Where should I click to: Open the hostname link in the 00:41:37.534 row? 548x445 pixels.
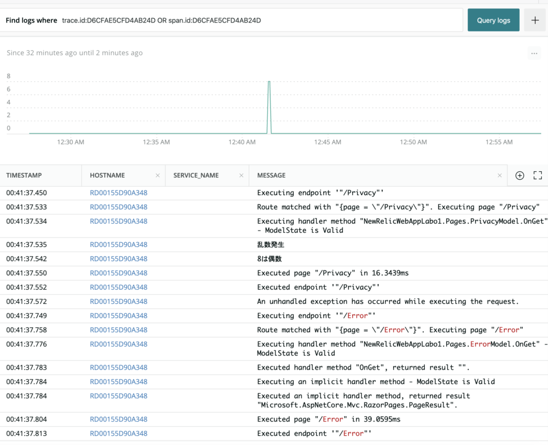[118, 221]
